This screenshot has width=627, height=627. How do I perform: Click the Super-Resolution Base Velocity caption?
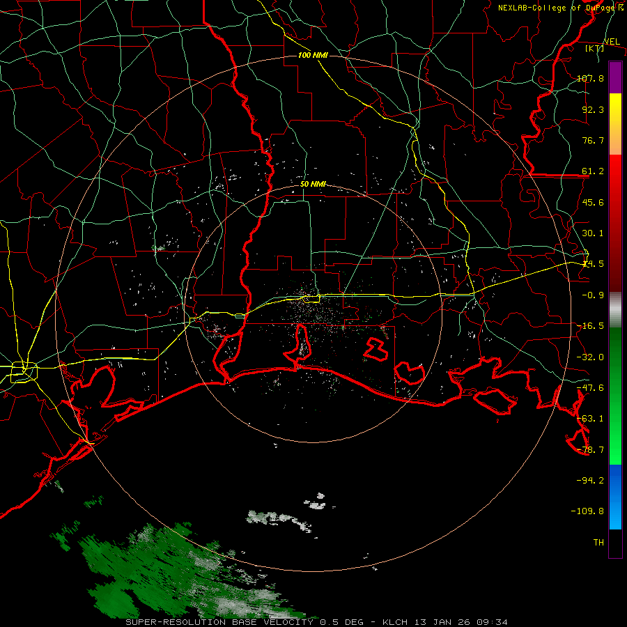[x=317, y=622]
